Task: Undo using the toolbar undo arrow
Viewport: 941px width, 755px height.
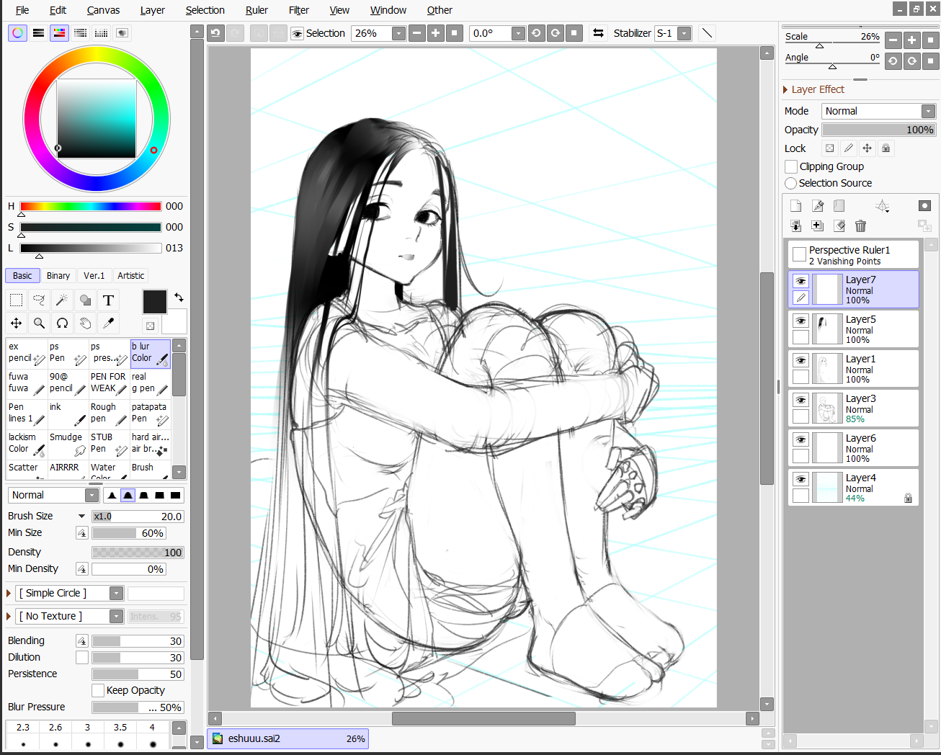Action: (215, 33)
